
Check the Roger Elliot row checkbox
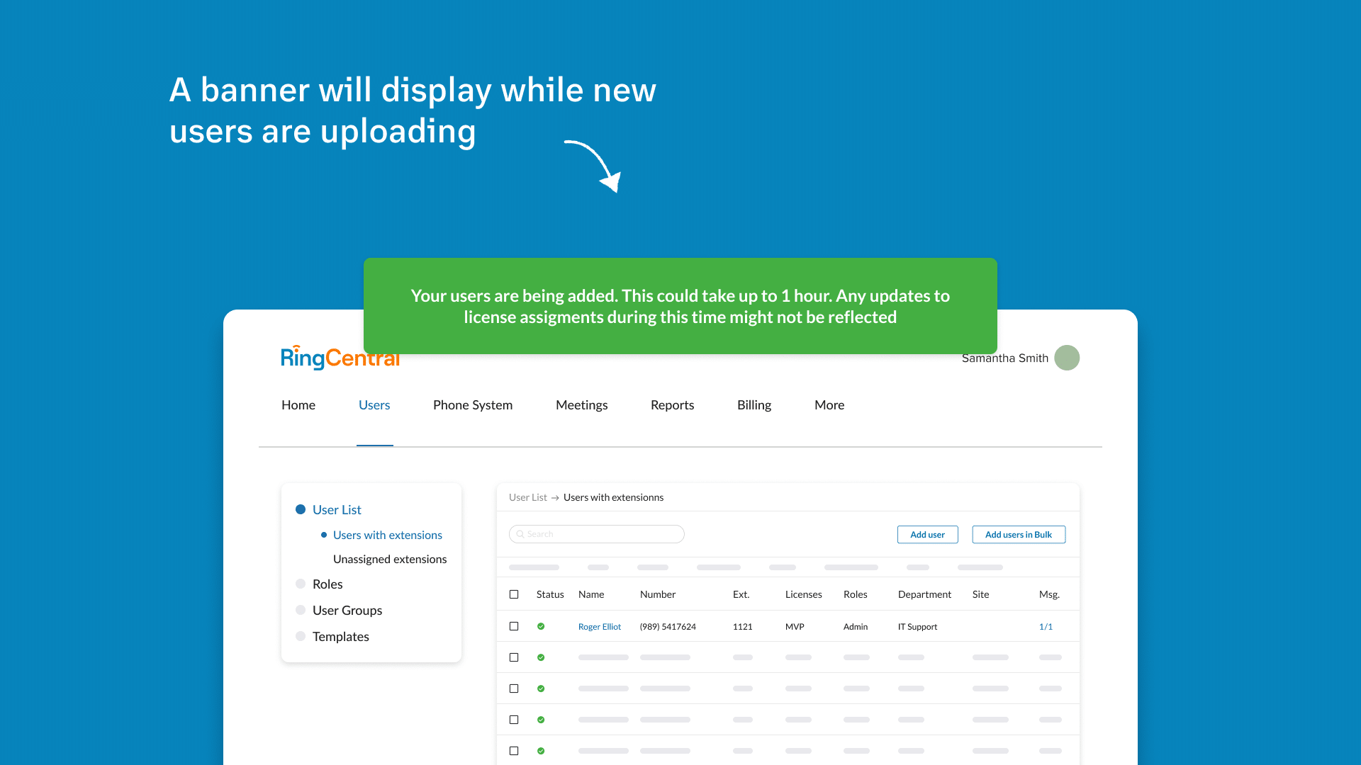[514, 626]
